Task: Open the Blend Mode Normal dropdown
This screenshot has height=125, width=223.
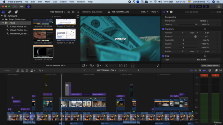Action: 204,21
